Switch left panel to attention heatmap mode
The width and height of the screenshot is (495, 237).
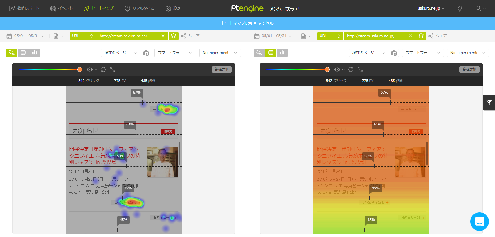pos(23,53)
